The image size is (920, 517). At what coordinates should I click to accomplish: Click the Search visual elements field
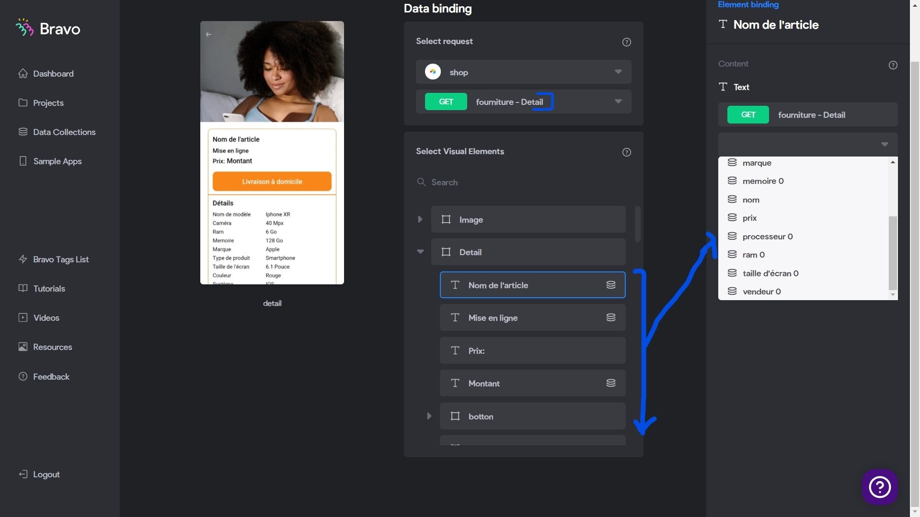pyautogui.click(x=523, y=182)
